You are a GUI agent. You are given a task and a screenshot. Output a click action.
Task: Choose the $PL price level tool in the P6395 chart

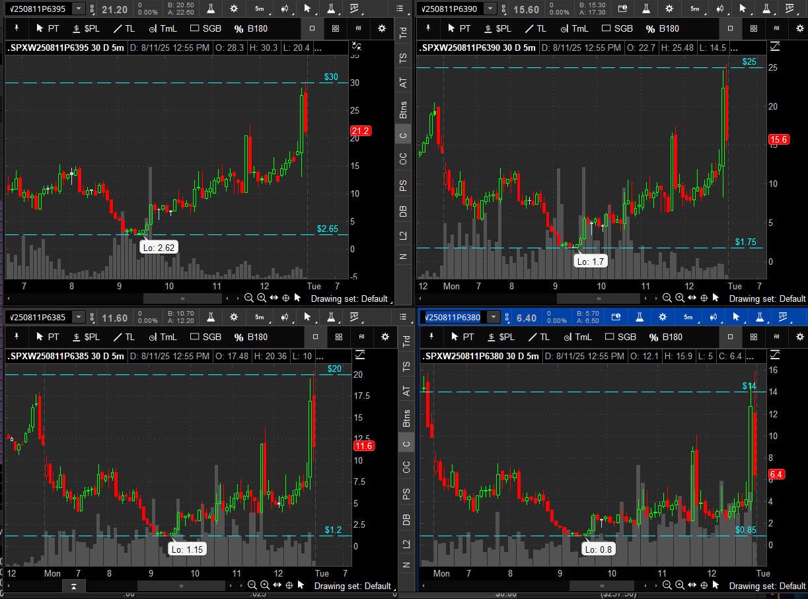86,28
